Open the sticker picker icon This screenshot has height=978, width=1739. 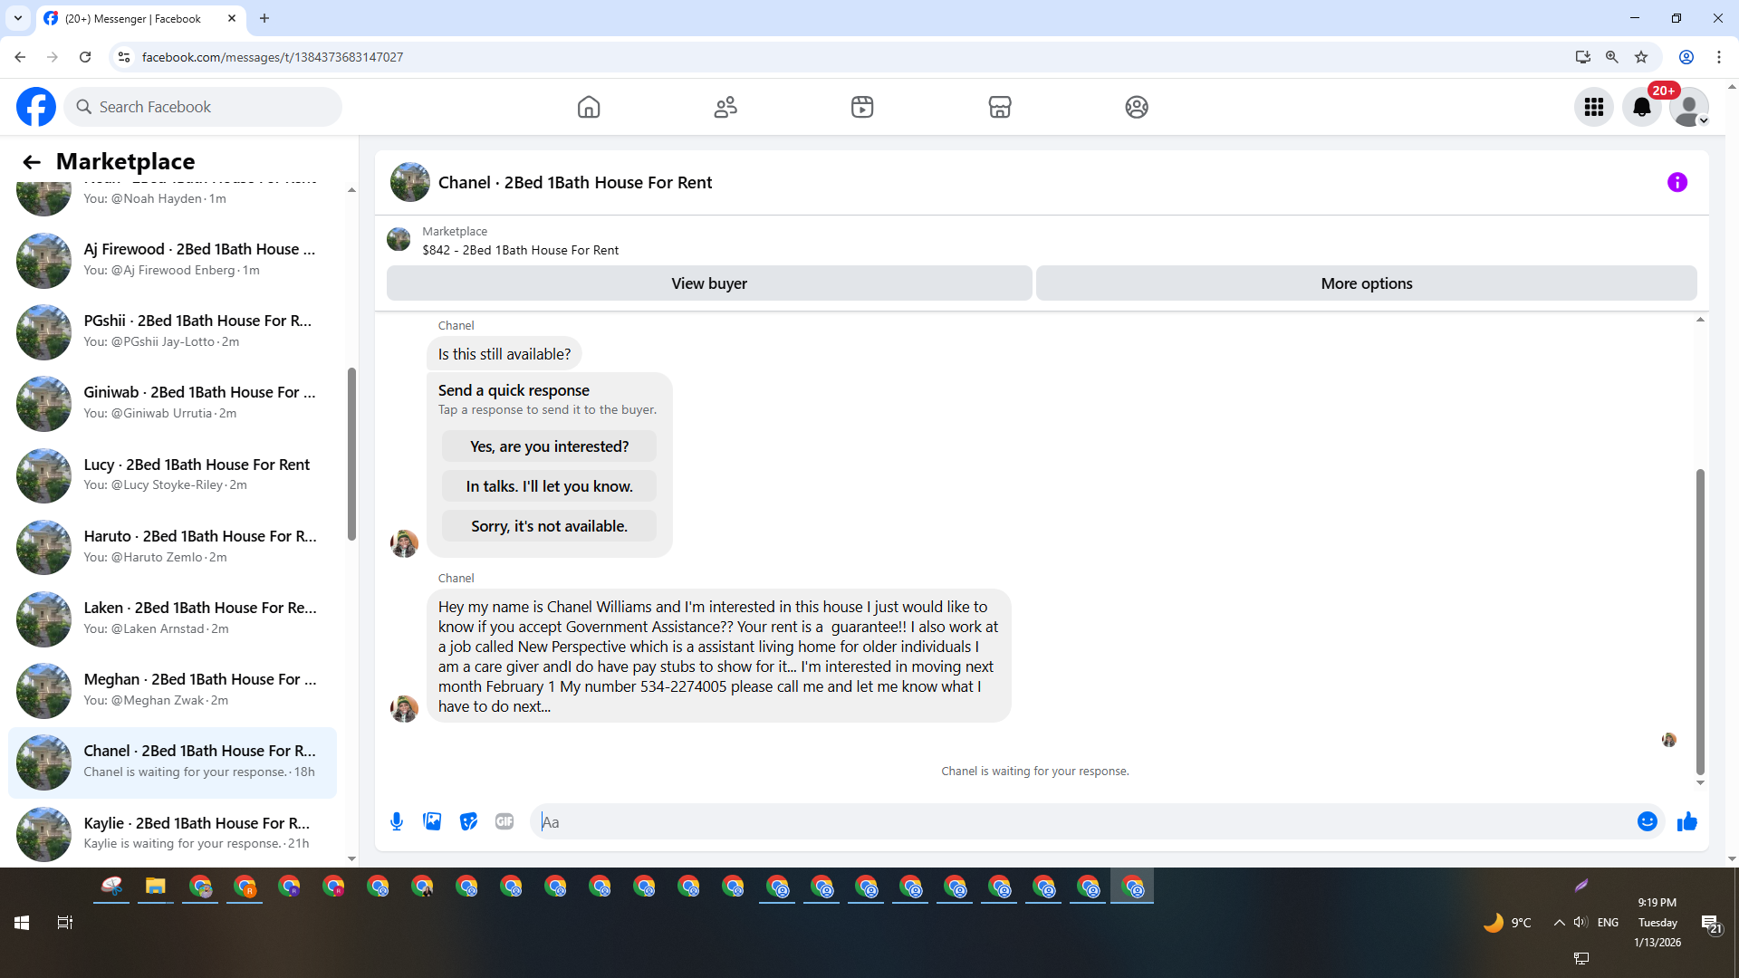[x=468, y=821]
